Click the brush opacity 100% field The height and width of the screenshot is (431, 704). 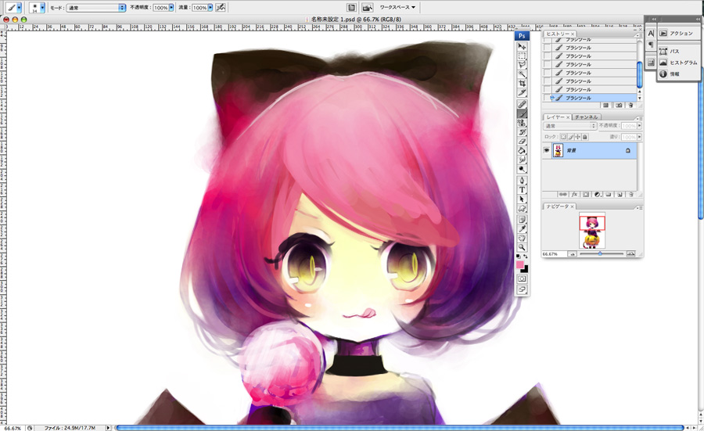pyautogui.click(x=160, y=8)
